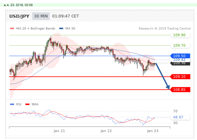This screenshot has width=197, height=140.
Task: Click the 48.97 RSI value tag
Action: (x=180, y=117)
